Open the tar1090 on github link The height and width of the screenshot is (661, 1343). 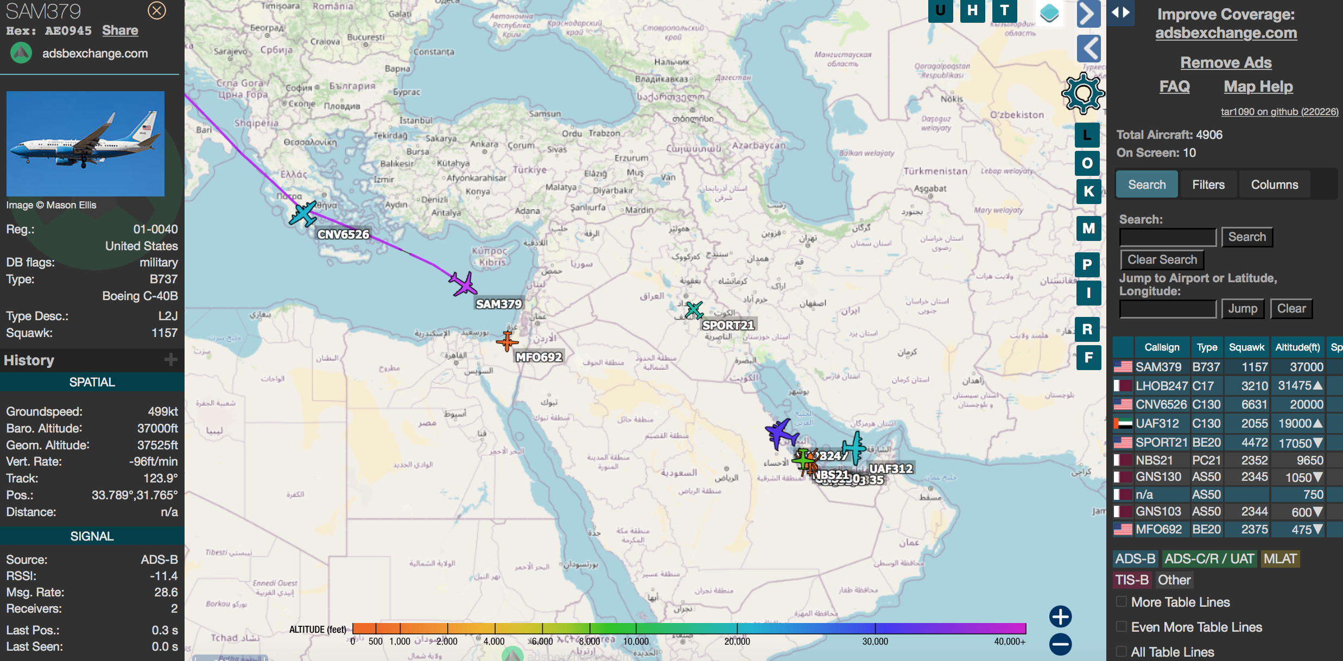1279,112
